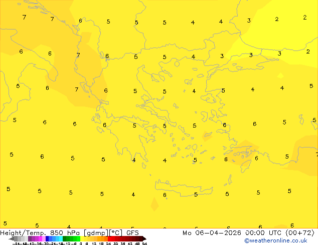
Task: Pick the bright red legend swatch
Action: [109, 238]
